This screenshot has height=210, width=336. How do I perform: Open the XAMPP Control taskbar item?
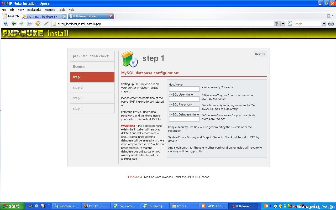214,206
